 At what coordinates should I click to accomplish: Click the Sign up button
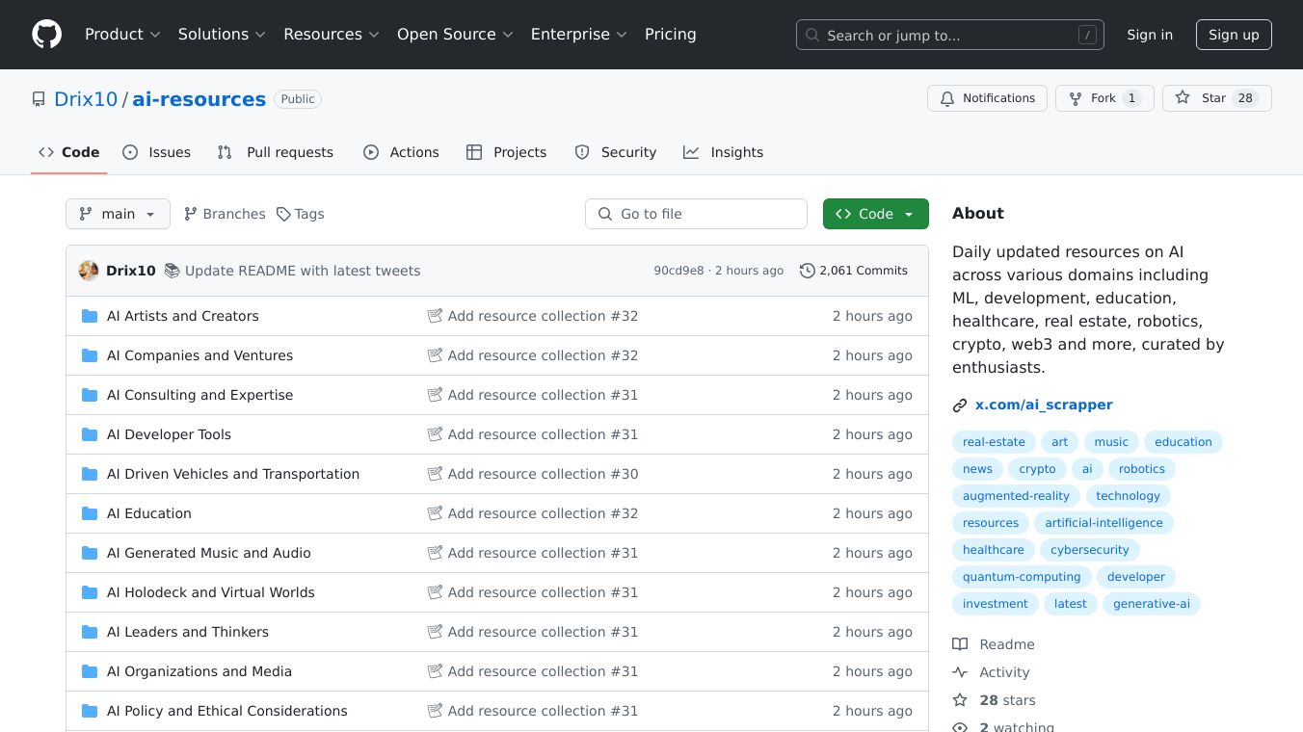click(x=1234, y=35)
